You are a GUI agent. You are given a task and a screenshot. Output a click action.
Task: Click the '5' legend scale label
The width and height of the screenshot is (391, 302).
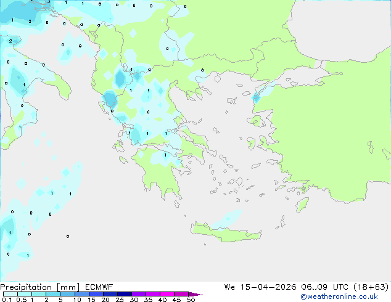pos(60,300)
